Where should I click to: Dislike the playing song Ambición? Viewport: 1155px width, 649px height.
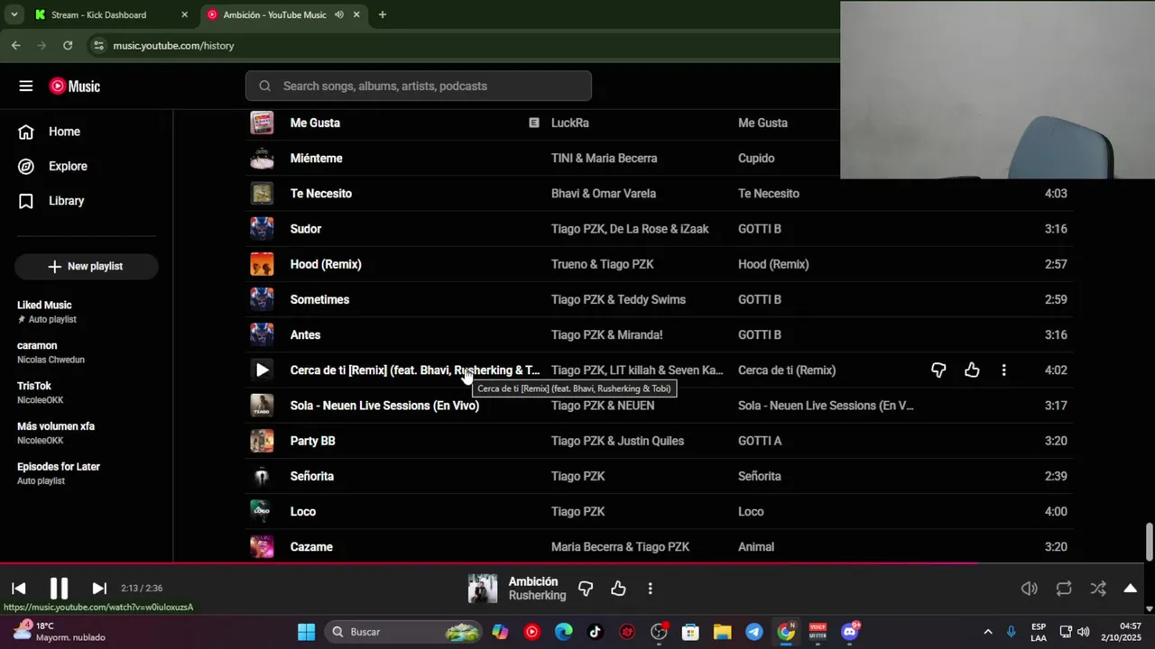click(586, 589)
